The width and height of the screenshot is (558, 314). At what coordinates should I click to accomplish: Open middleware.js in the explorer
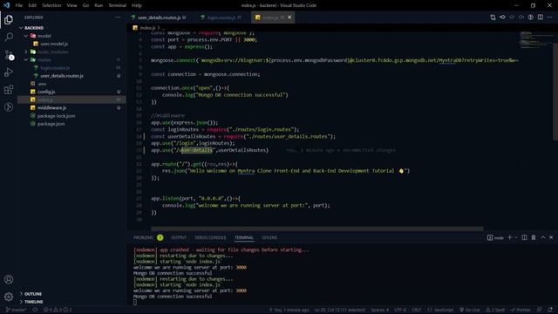51,107
